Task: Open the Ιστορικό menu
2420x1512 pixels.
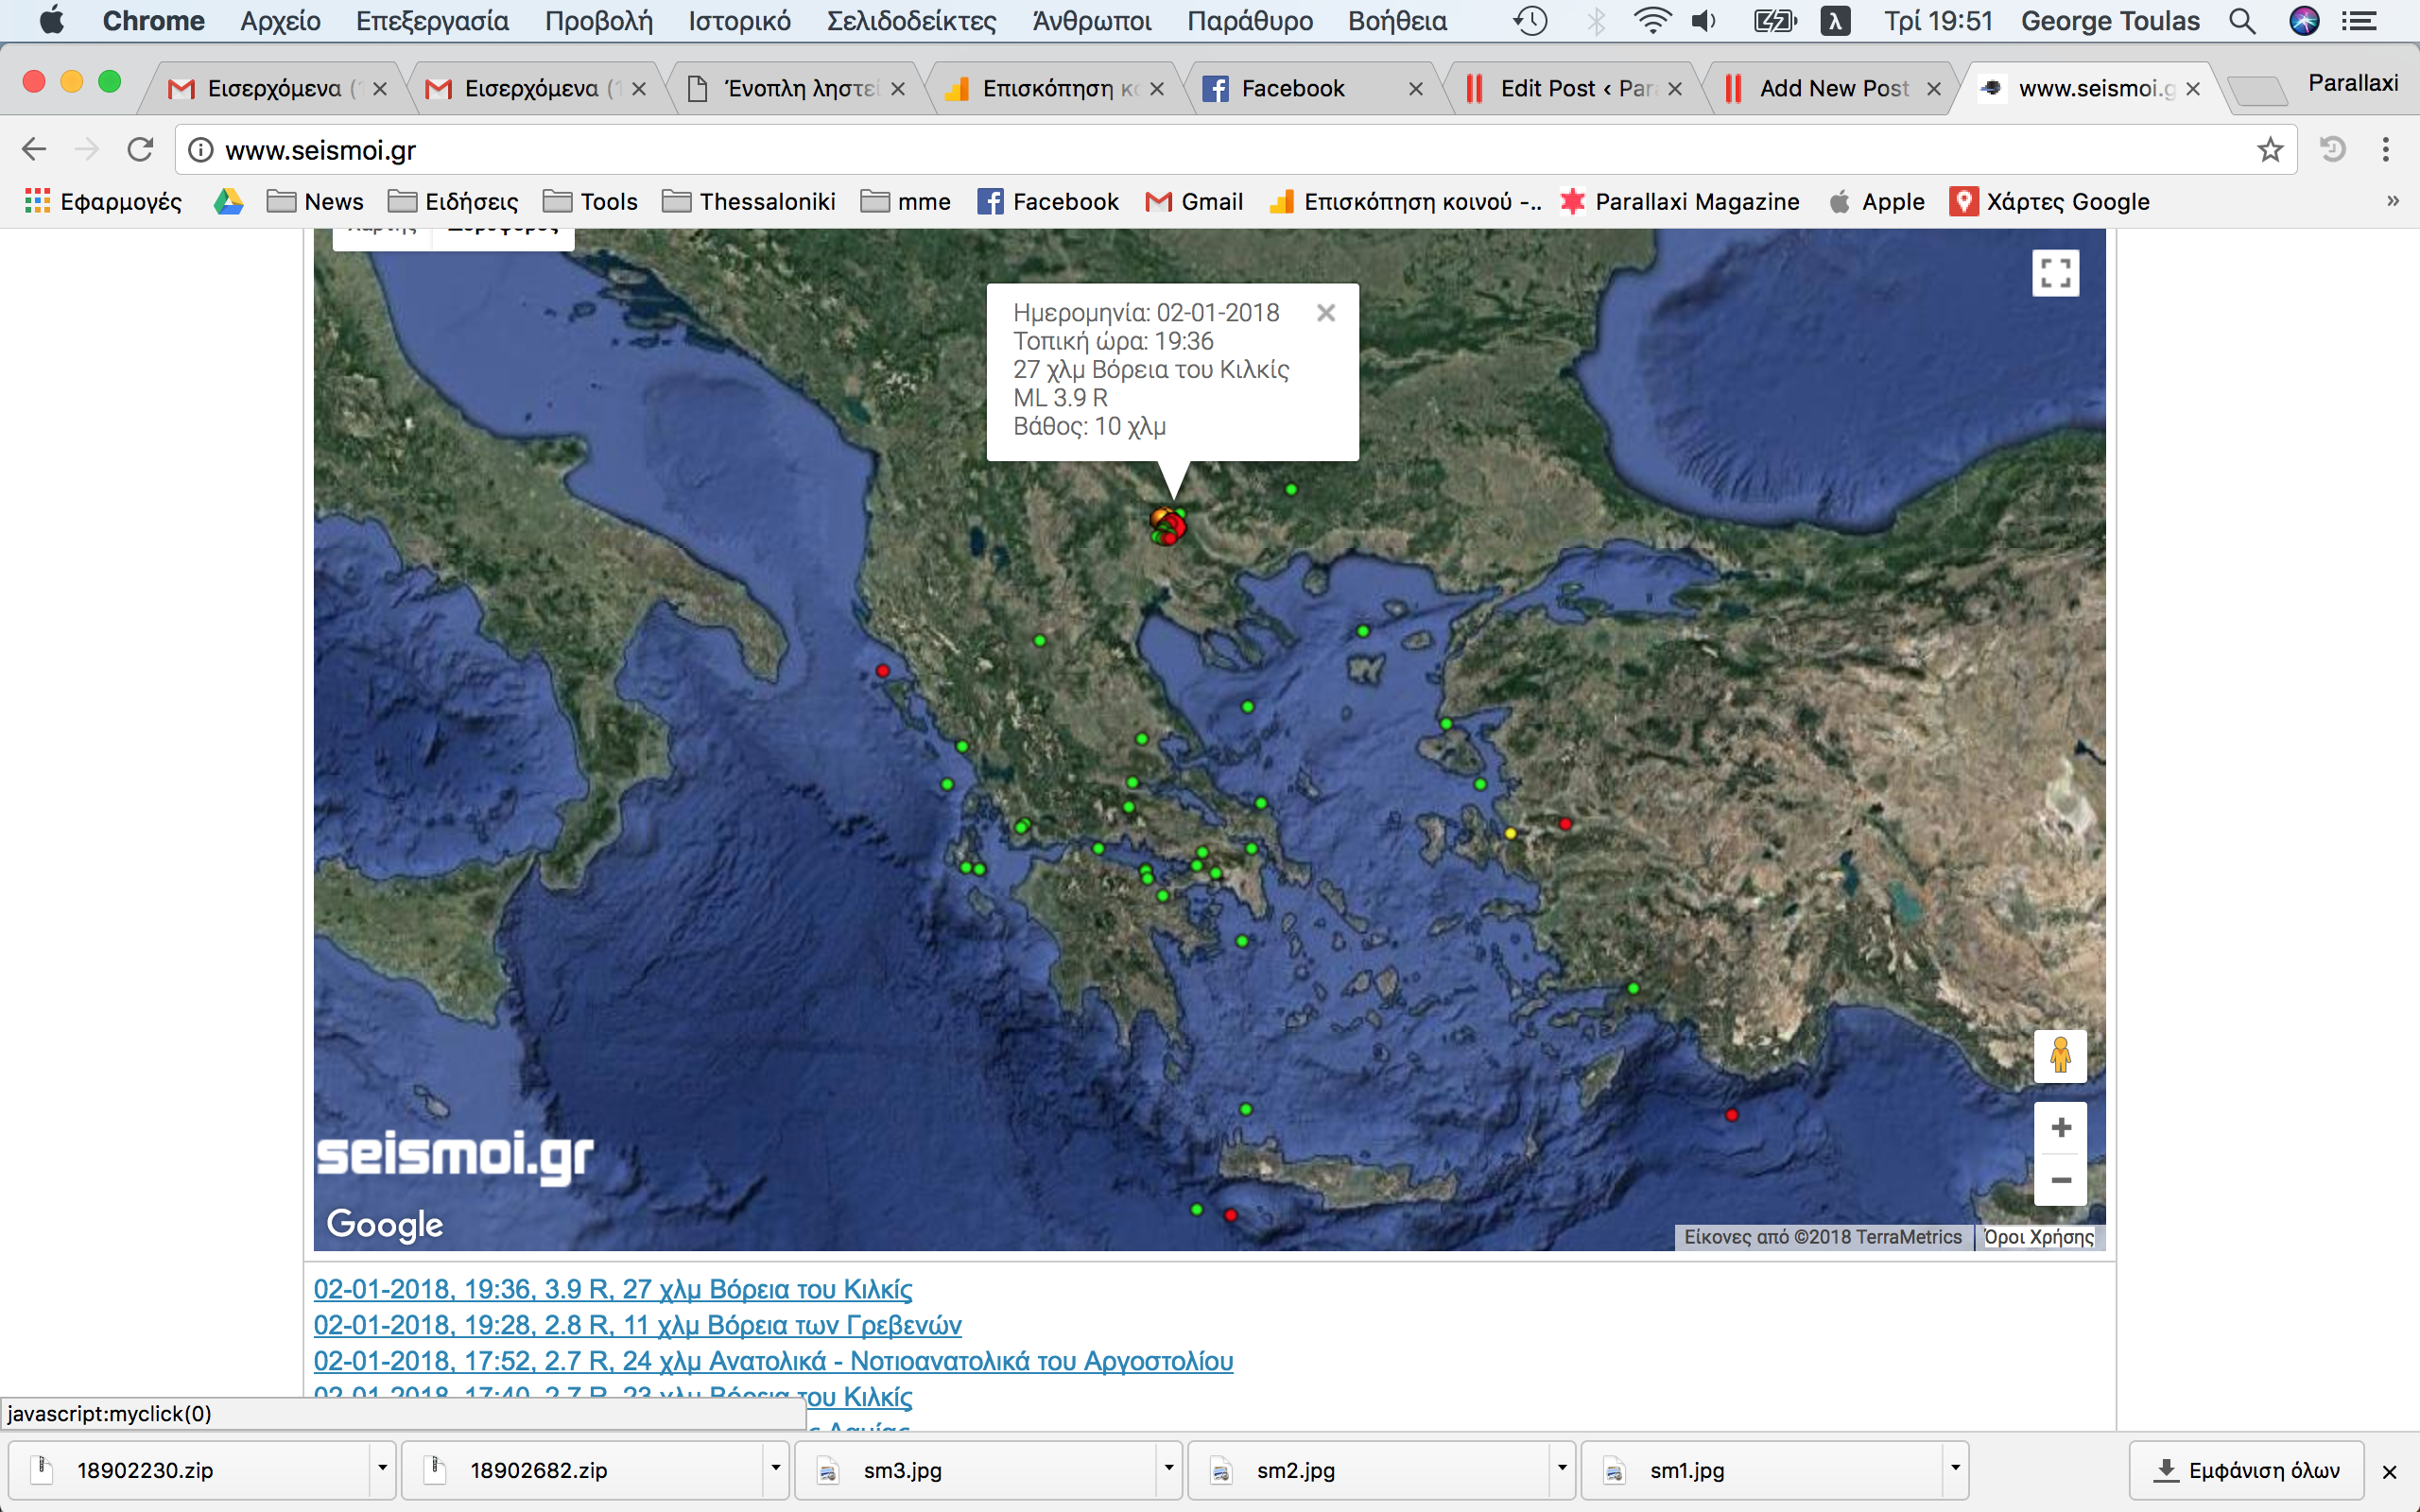Action: [x=739, y=21]
